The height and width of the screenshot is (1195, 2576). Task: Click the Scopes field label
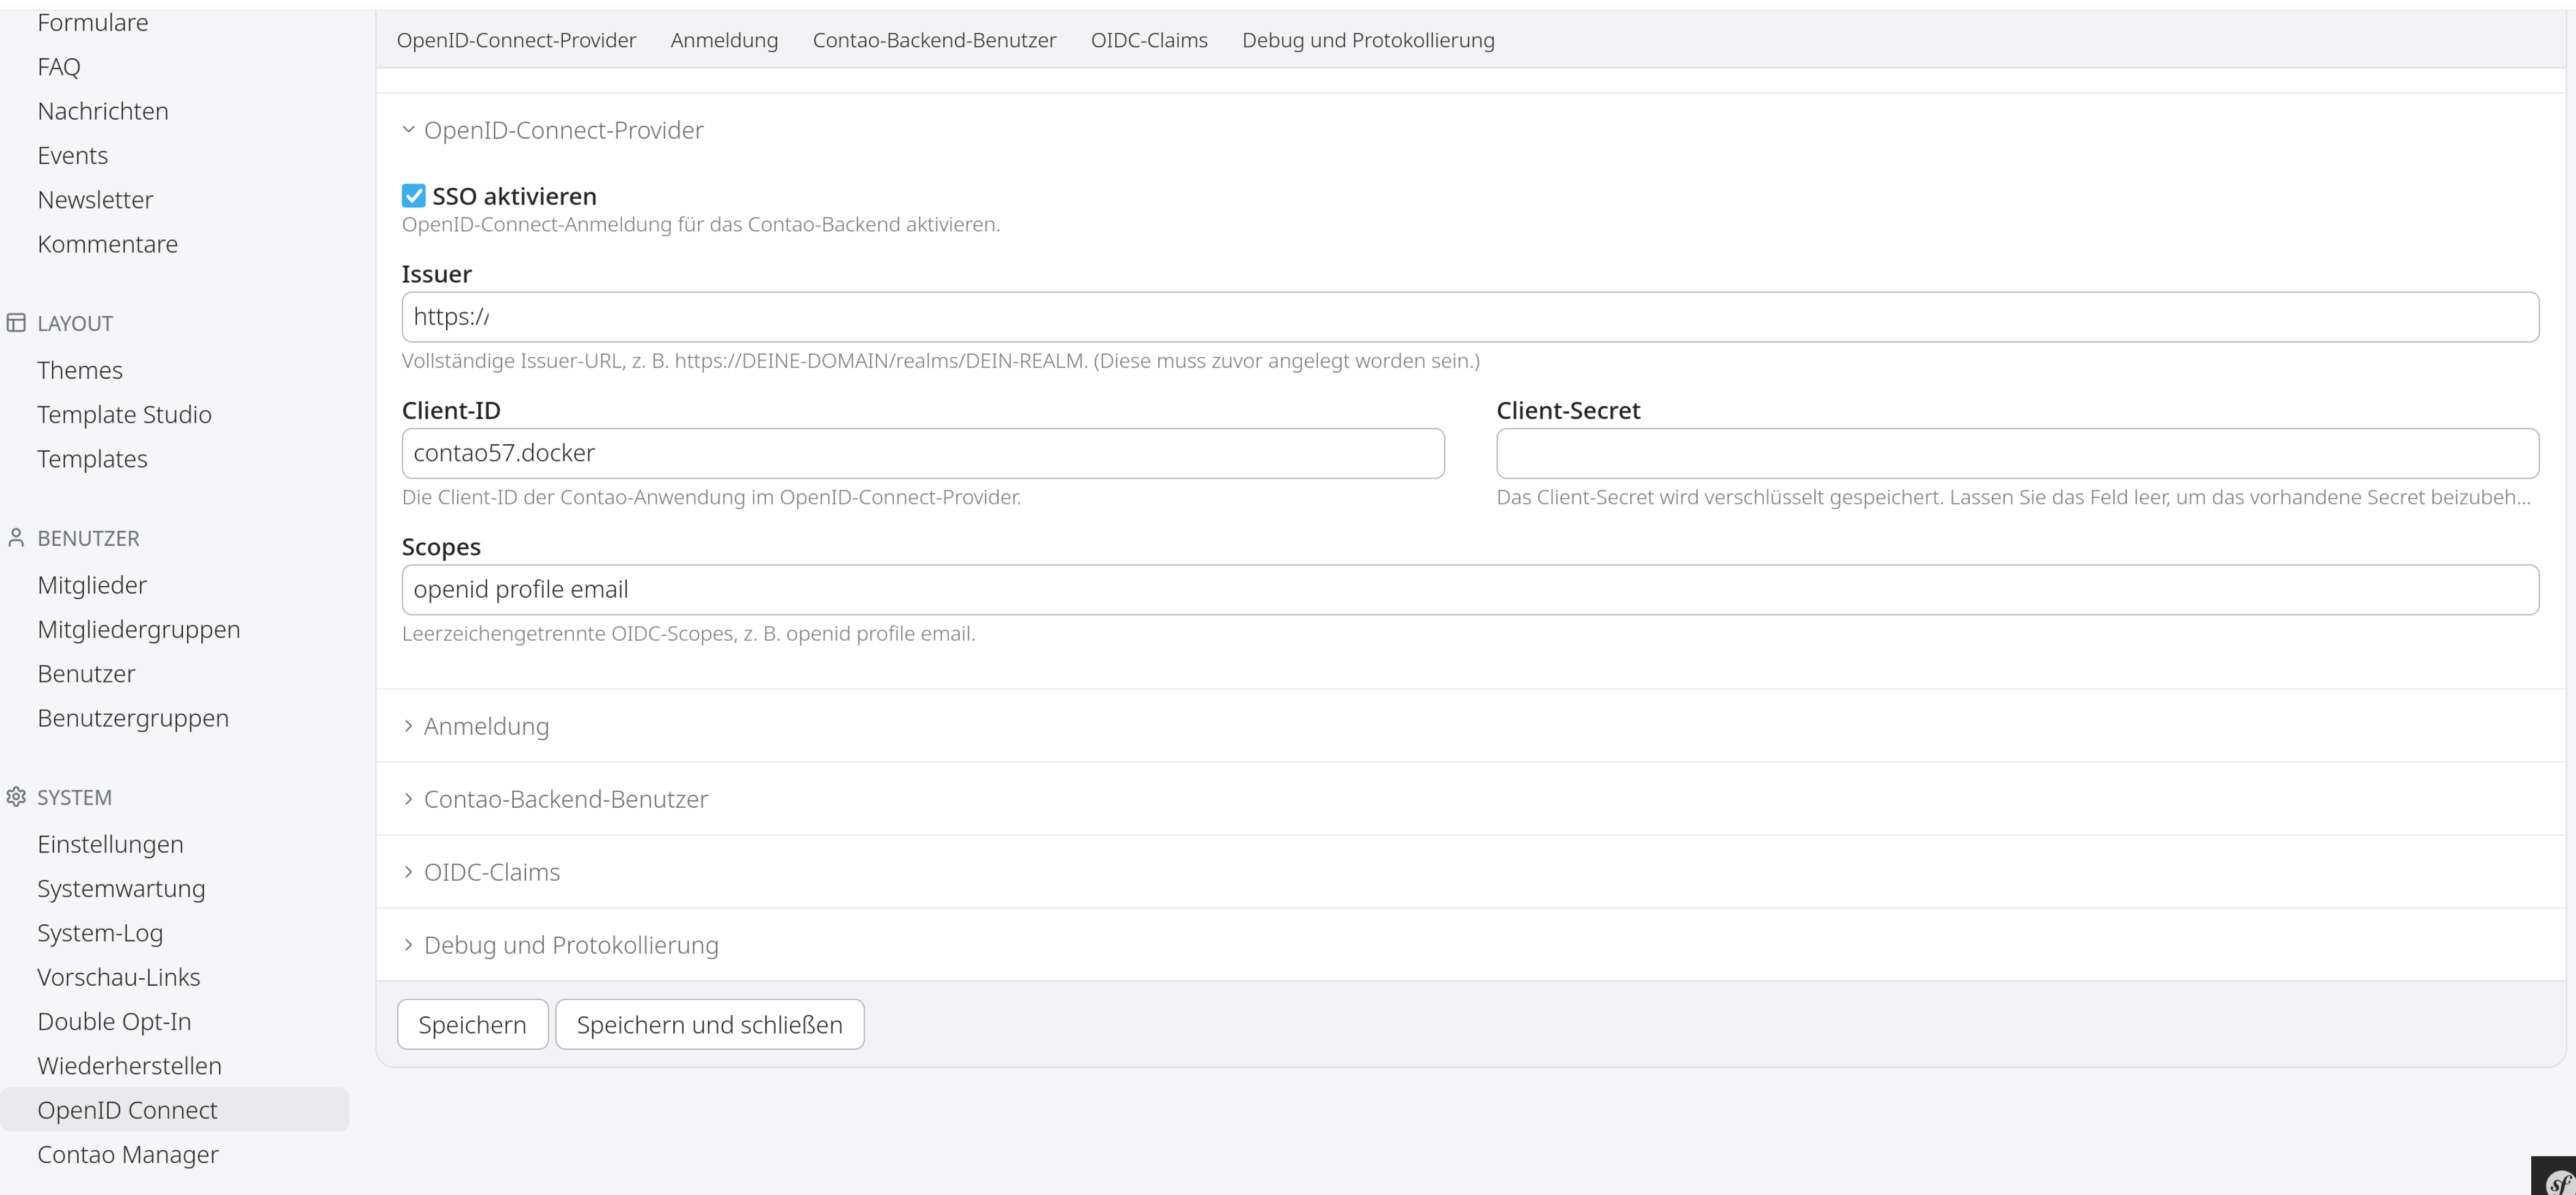[441, 547]
